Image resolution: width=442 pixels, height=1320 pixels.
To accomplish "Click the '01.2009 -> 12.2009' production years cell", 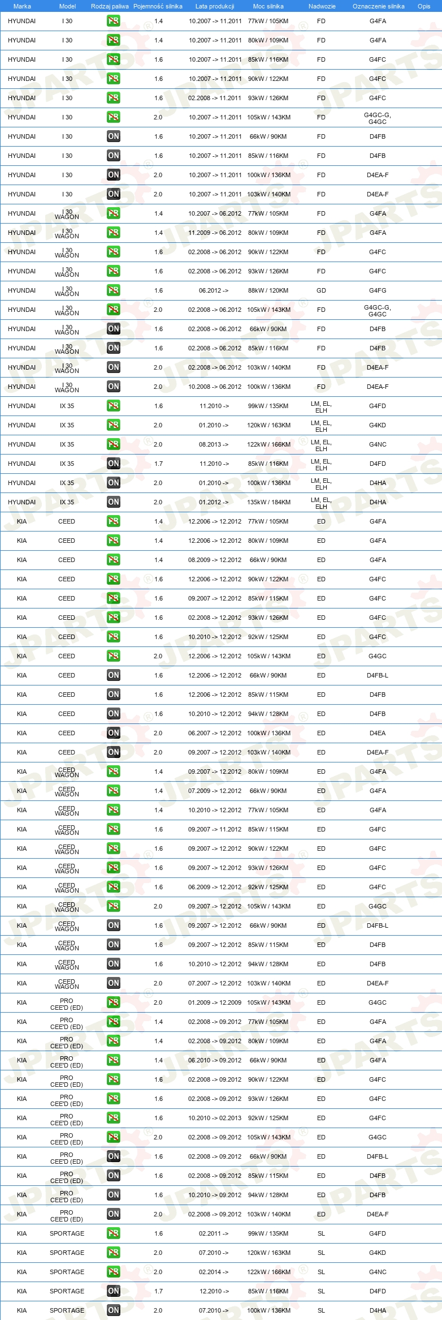I will [215, 1002].
